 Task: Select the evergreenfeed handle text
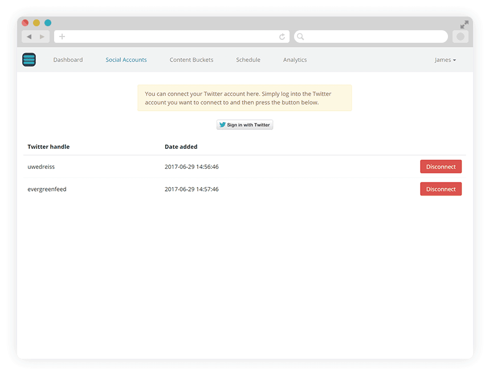[x=47, y=189]
